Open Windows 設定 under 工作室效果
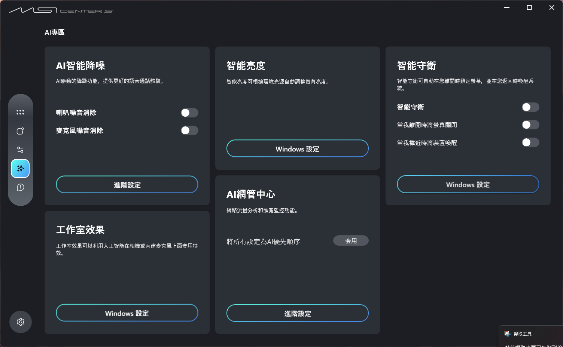Viewport: 563px width, 347px height. pos(127,313)
